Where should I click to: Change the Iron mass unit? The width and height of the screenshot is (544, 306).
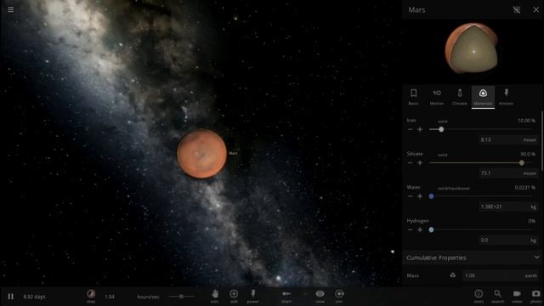pos(529,139)
